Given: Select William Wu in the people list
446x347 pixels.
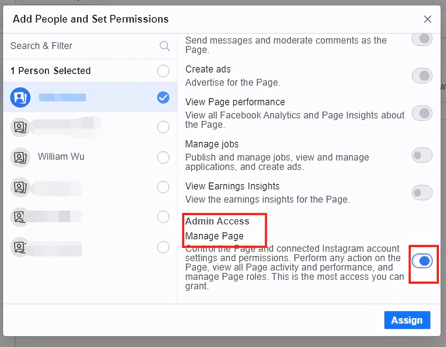Looking at the screenshot, I should point(61,157).
